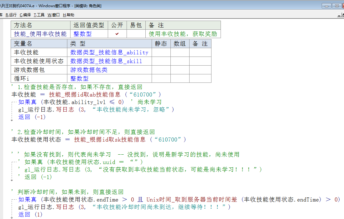Click the 技能_根据id取sk技能信息 function call
The height and width of the screenshot is (219, 344).
pos(110,139)
